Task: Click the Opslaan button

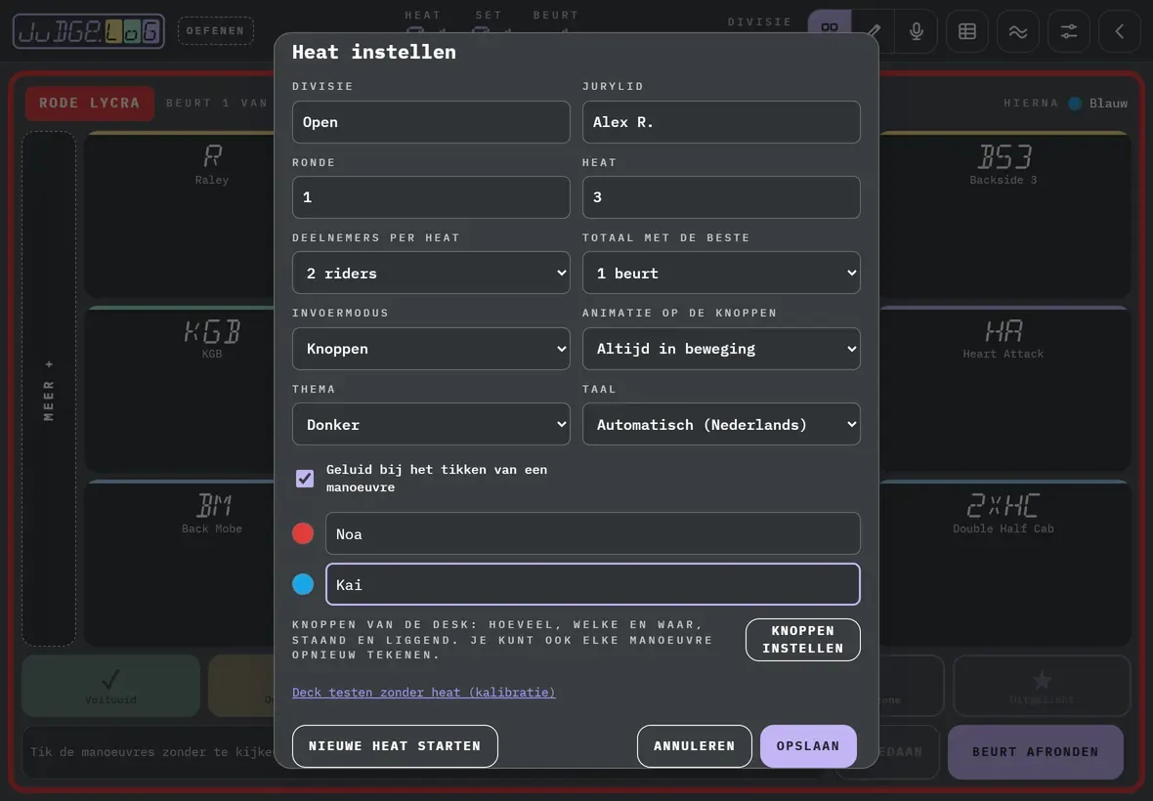Action: 808,746
